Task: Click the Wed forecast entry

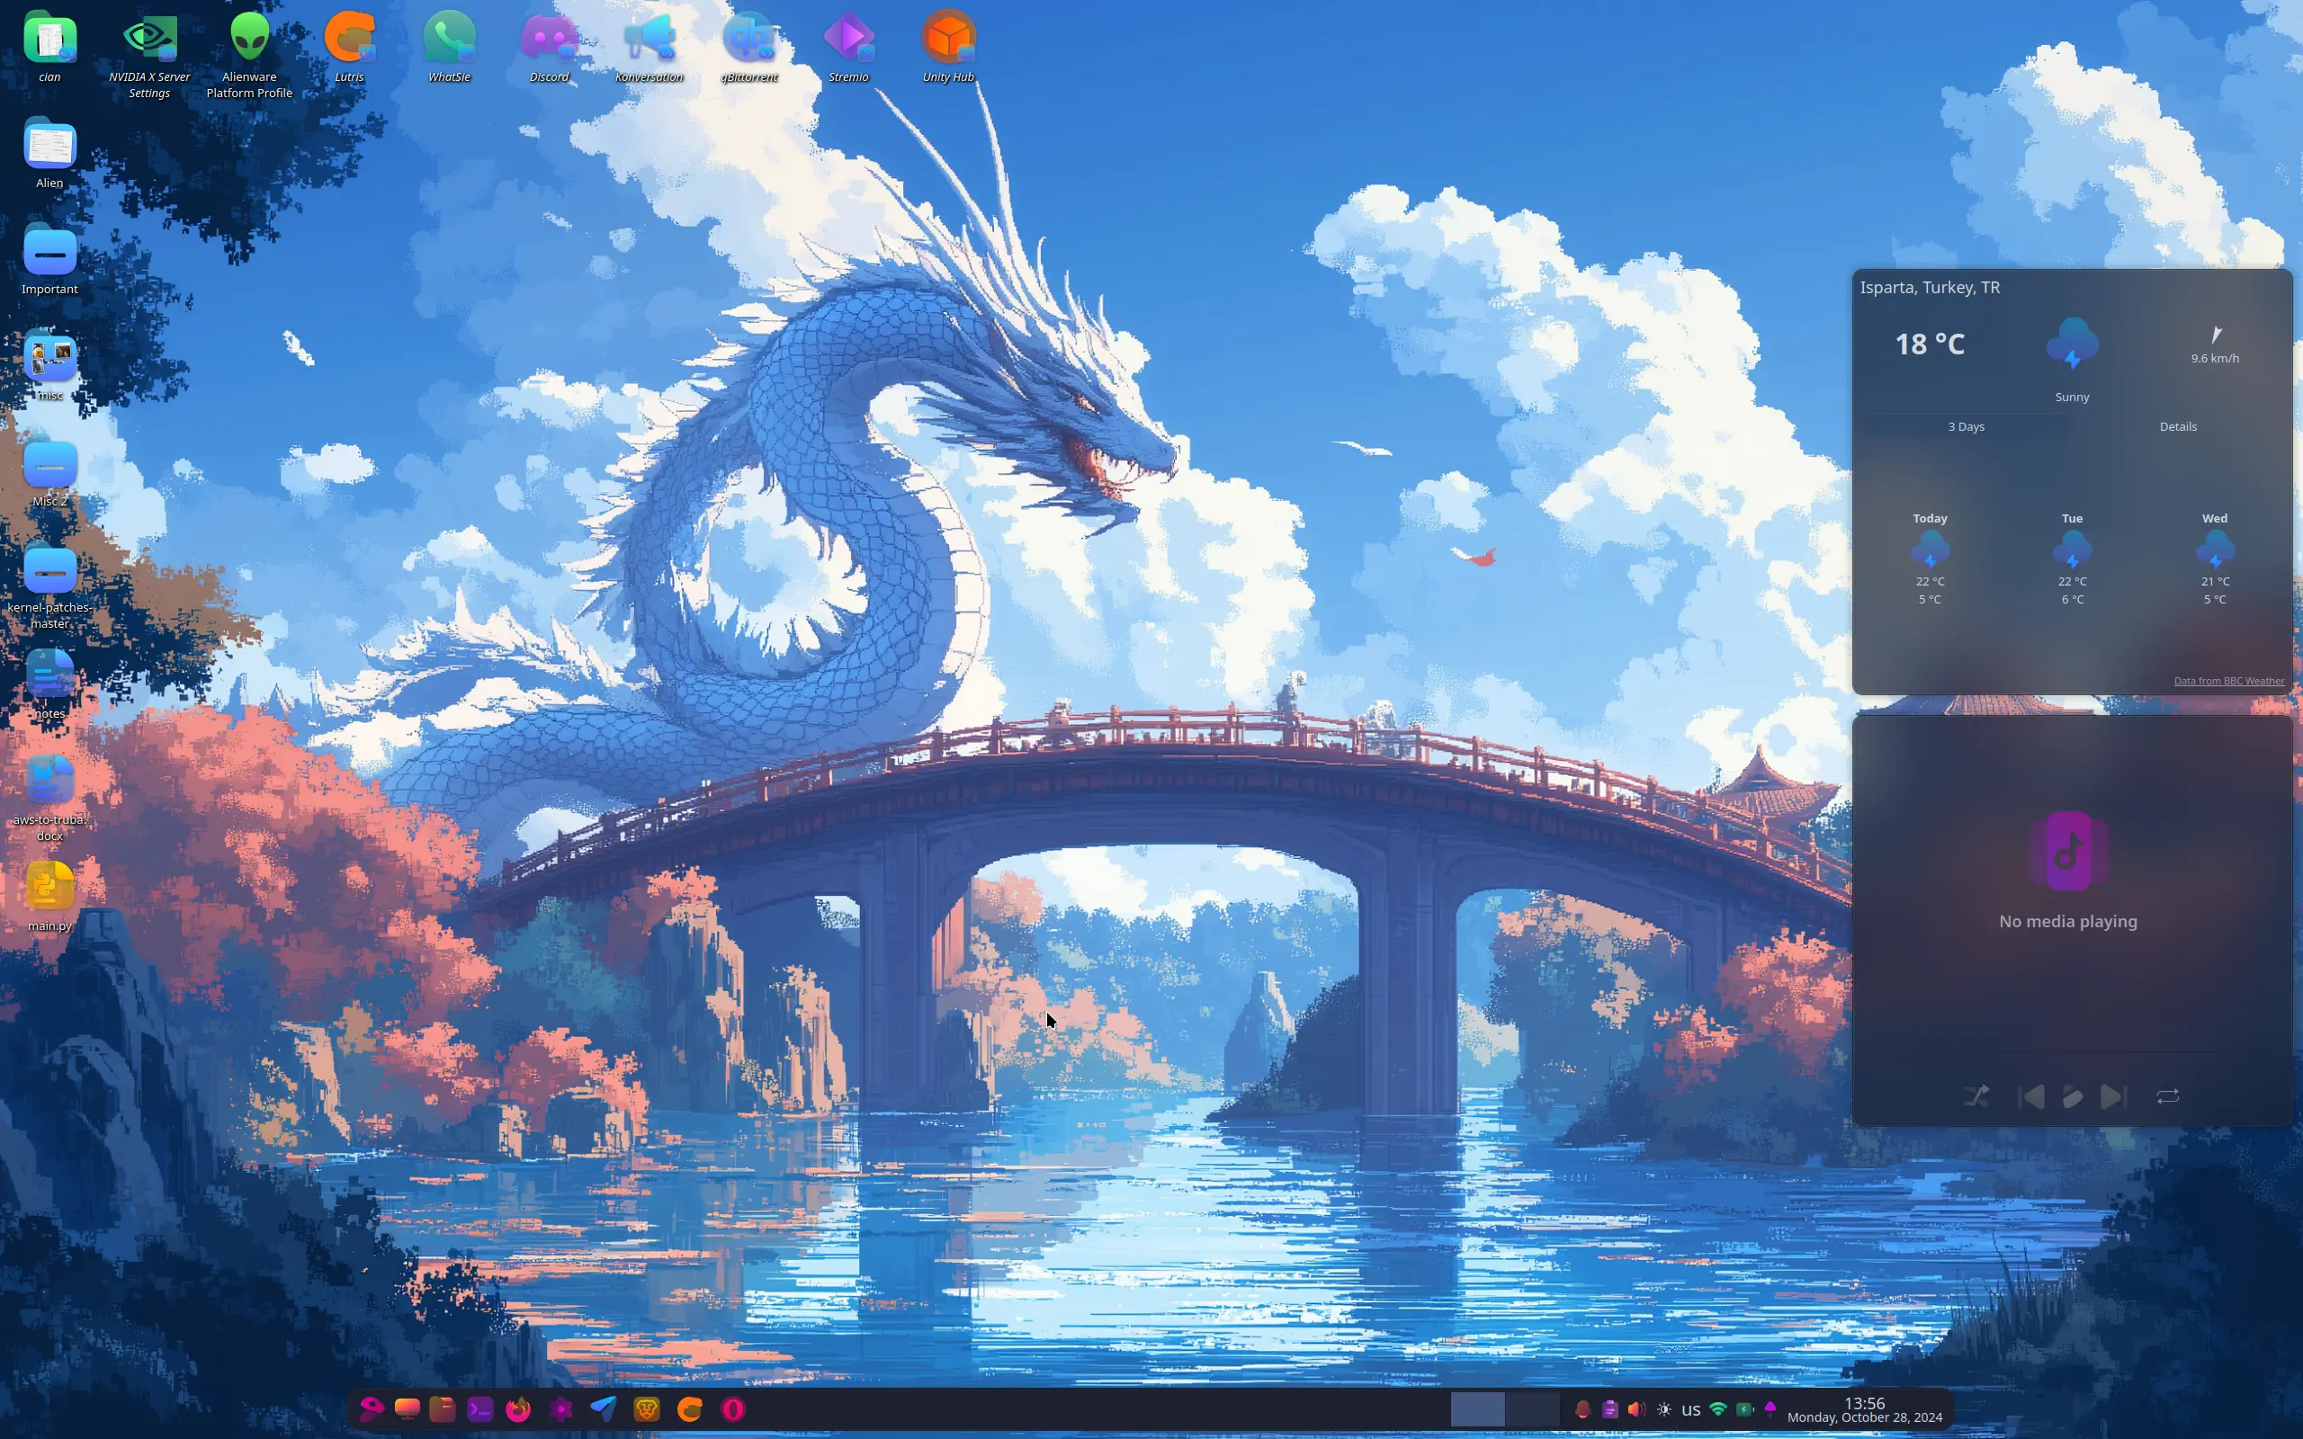Action: coord(2215,559)
